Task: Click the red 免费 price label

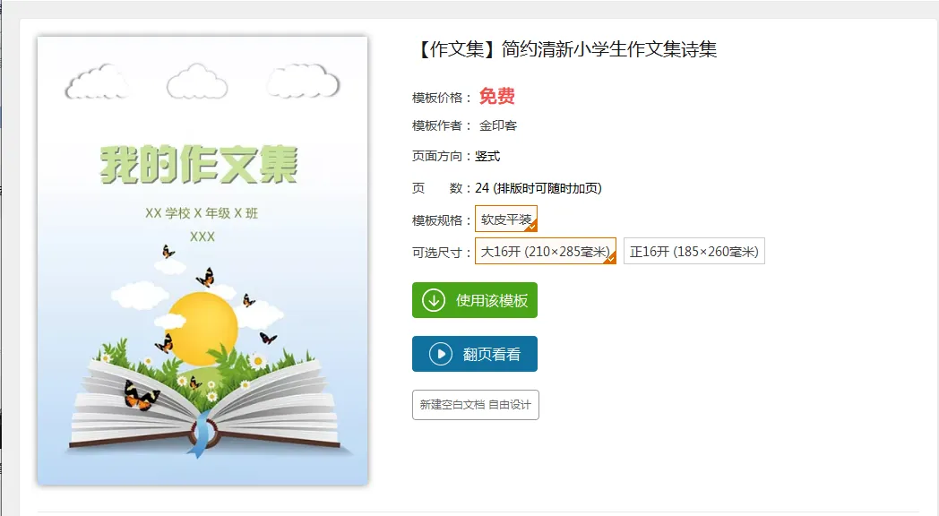Action: click(x=497, y=97)
